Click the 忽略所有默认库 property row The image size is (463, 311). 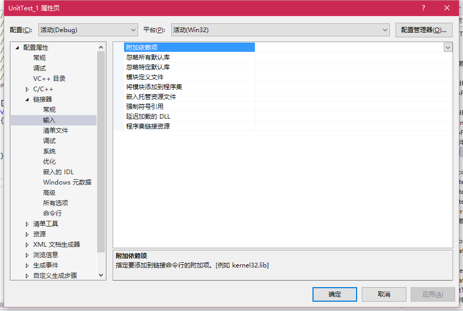(x=283, y=57)
